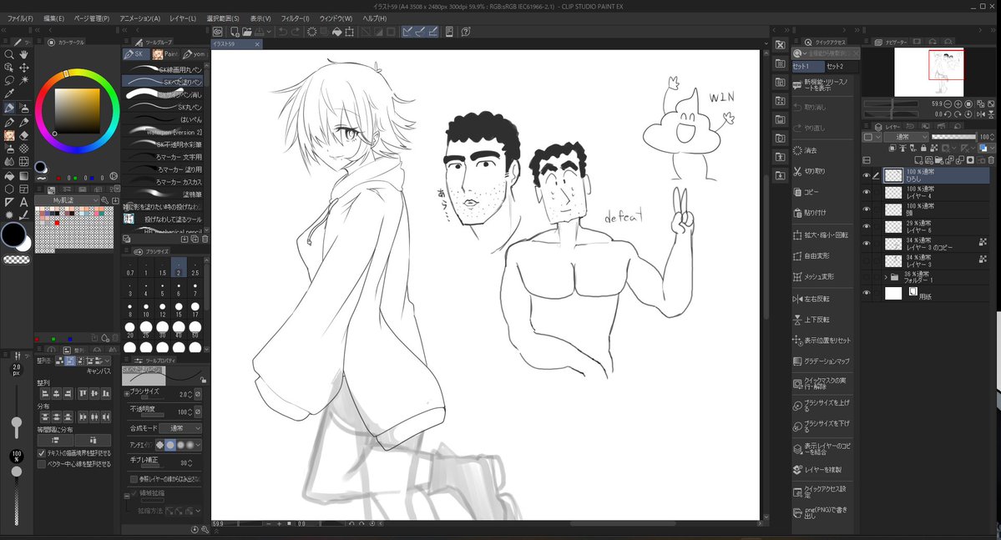Select the Eraser tool

(x=24, y=135)
